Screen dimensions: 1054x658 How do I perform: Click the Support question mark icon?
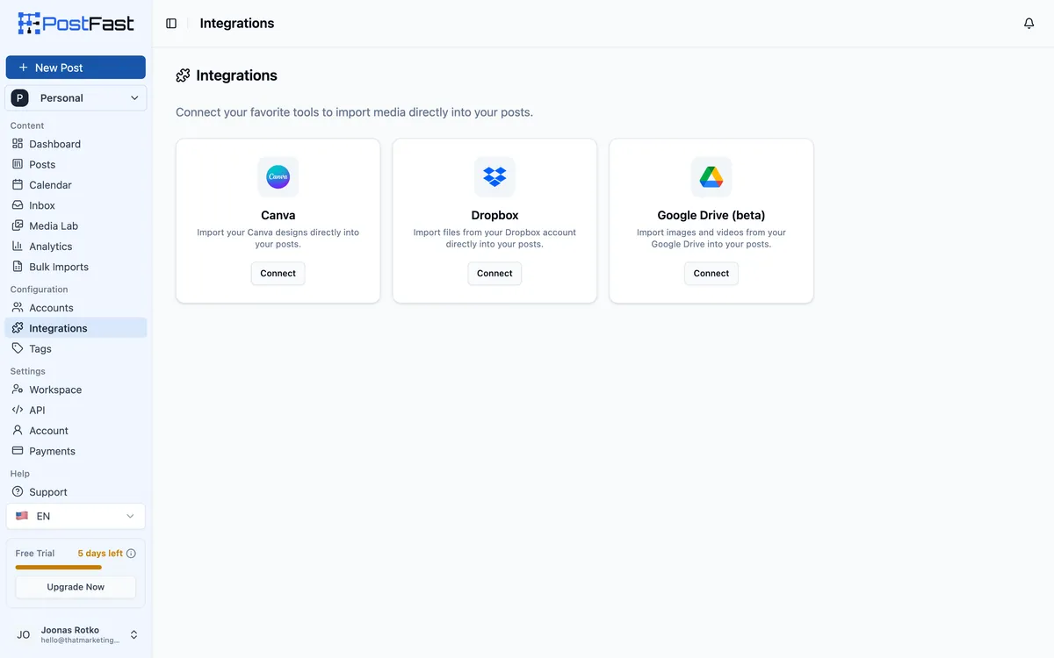(18, 491)
